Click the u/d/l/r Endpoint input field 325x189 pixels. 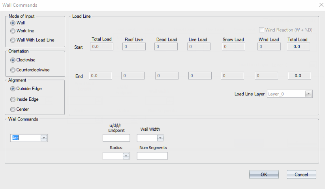[116, 138]
